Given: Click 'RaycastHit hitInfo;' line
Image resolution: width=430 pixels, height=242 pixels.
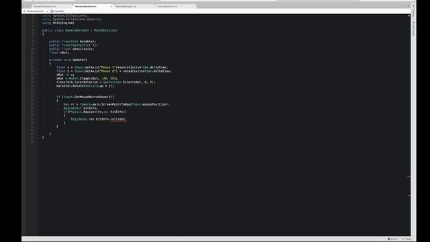Looking at the screenshot, I should pyautogui.click(x=81, y=108).
